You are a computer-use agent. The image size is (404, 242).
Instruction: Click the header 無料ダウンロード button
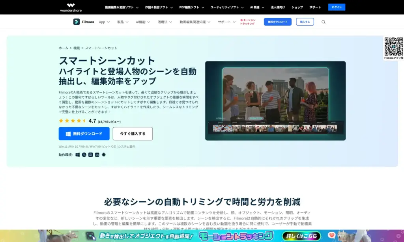tap(277, 22)
